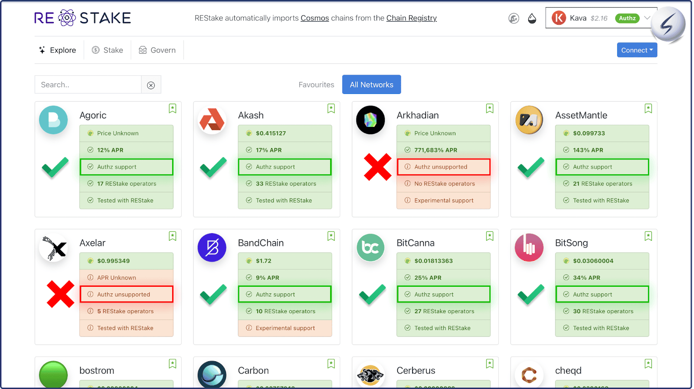
Task: Bookmark BandChain as favourite
Action: 331,236
